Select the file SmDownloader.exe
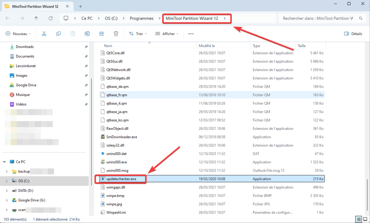The height and width of the screenshot is (223, 370). [x=121, y=137]
